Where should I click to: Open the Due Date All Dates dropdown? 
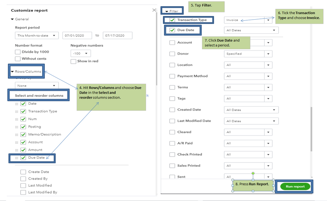click(251, 30)
